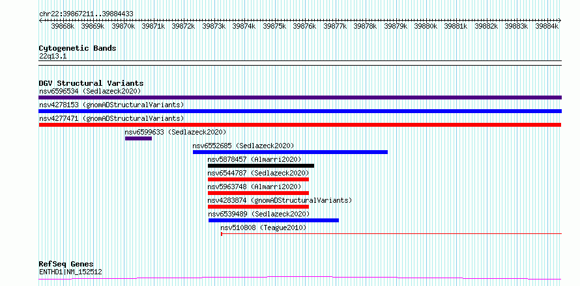Viewport: 580px width, 286px height.
Task: Open the nsv5963748 (Almarri2020) label
Action: (x=255, y=187)
